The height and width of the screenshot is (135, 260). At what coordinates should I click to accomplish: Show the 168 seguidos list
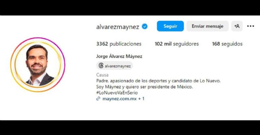[227, 44]
